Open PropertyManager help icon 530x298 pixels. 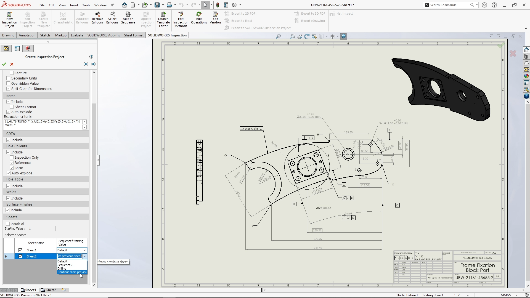coord(91,57)
